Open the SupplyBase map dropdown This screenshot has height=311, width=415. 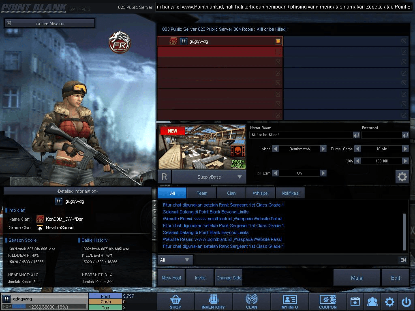click(209, 177)
